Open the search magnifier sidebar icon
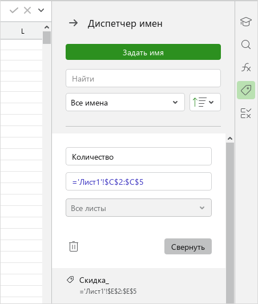258x304 pixels. 246,44
